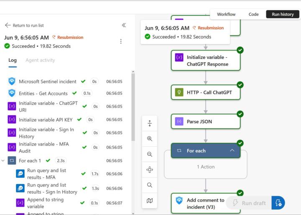Image resolution: width=301 pixels, height=215 pixels.
Task: Click the variable icon for Sign In History row
Action: point(12,133)
